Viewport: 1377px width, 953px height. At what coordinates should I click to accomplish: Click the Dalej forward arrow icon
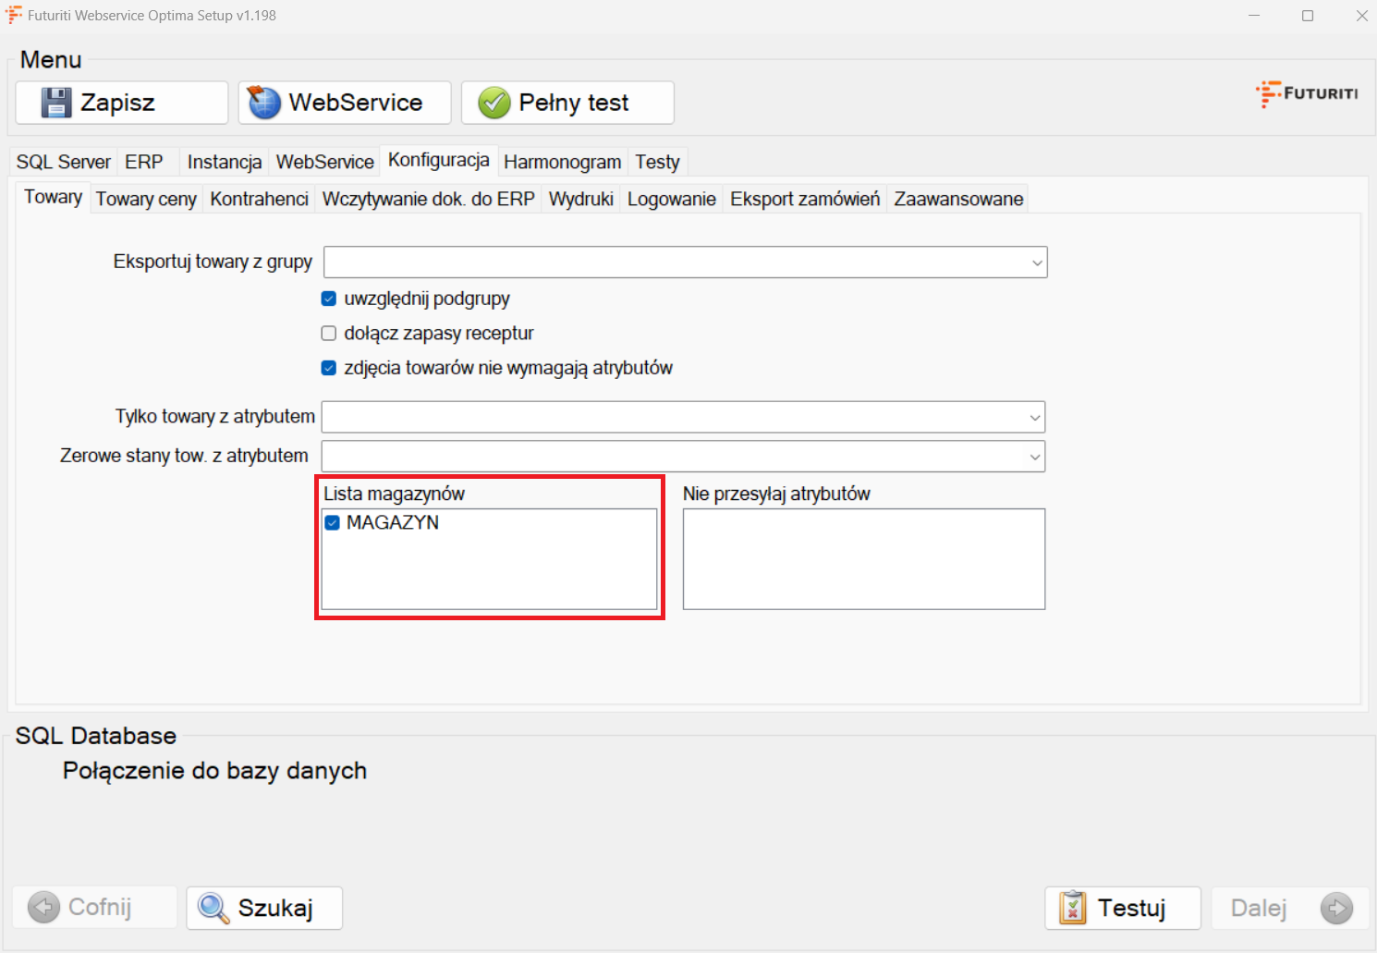tap(1336, 908)
